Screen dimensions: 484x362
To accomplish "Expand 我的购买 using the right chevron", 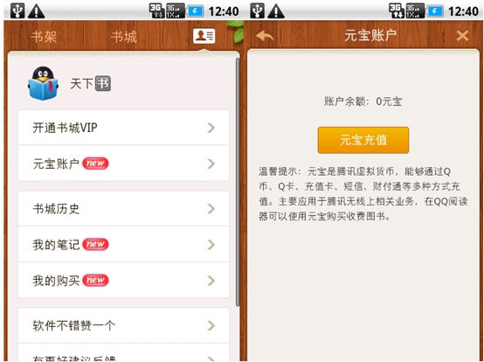I will tap(211, 281).
